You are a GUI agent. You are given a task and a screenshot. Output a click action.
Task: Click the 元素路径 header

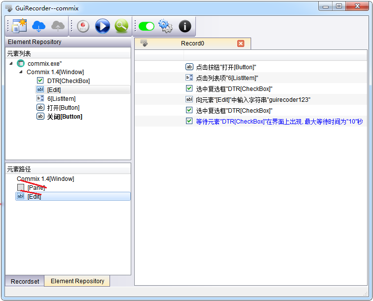click(x=68, y=169)
